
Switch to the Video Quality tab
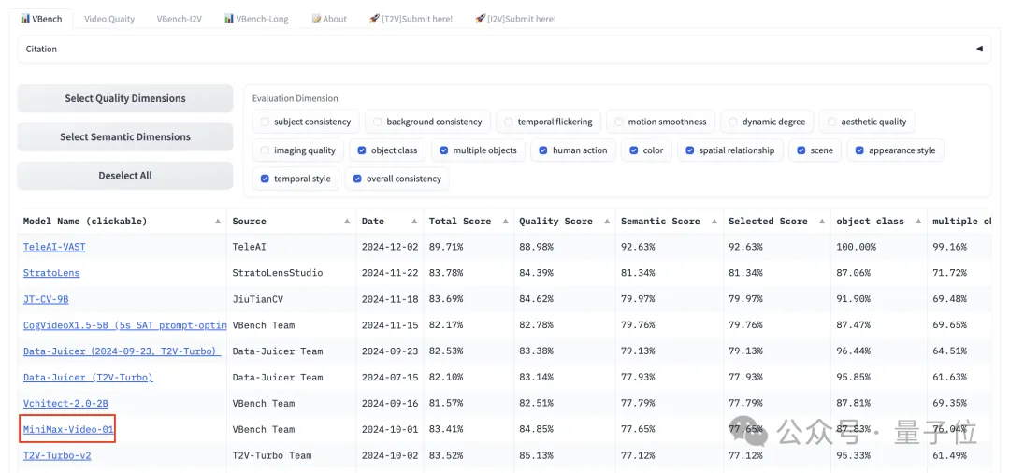pos(109,19)
